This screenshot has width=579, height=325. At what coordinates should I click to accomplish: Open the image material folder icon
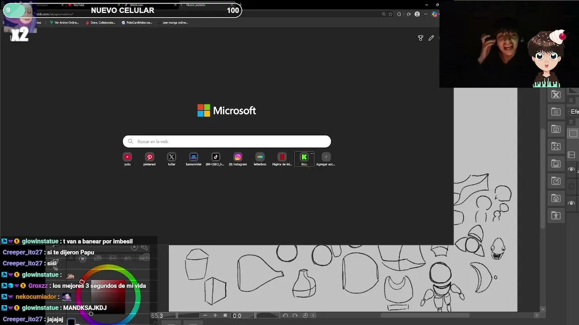point(556,164)
